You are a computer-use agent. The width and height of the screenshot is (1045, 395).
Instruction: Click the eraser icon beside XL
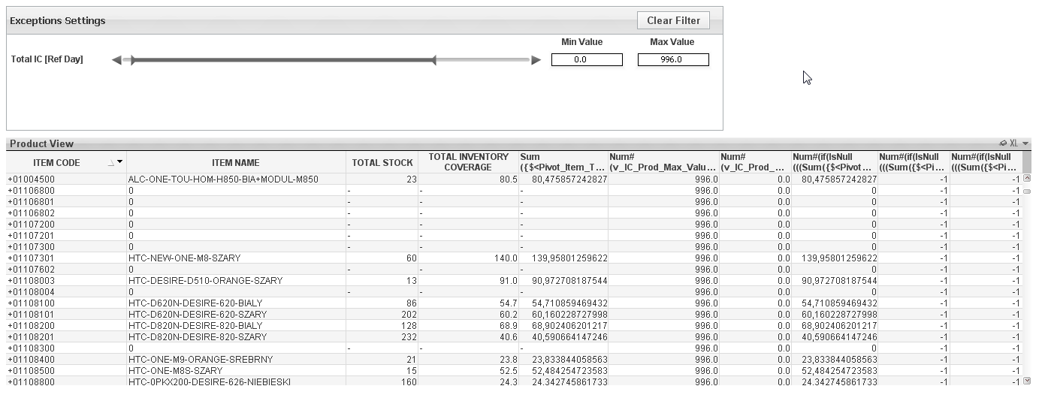1003,143
